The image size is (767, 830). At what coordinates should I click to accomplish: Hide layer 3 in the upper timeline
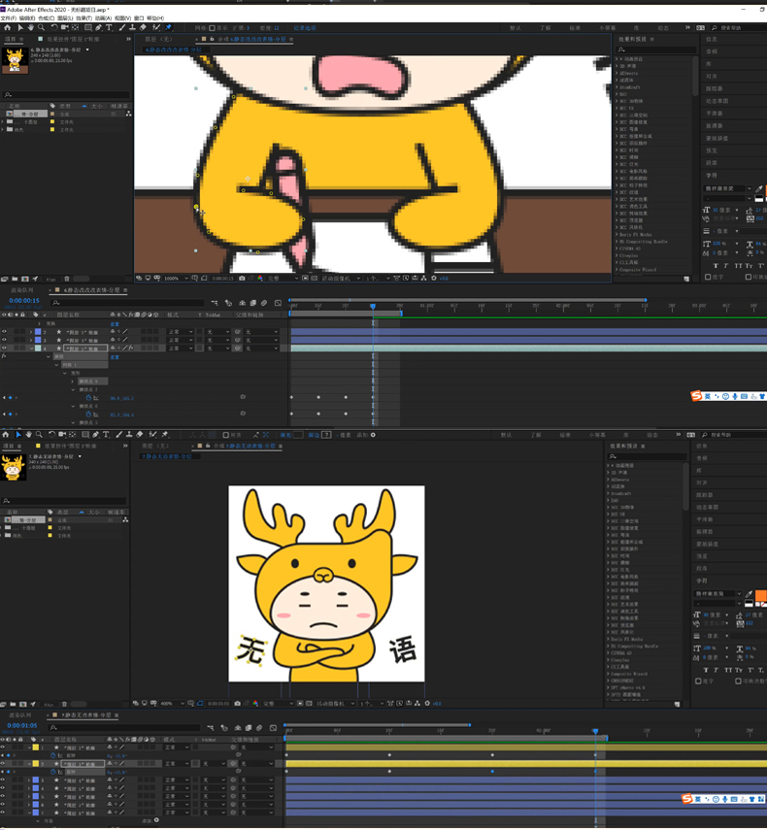pyautogui.click(x=4, y=340)
